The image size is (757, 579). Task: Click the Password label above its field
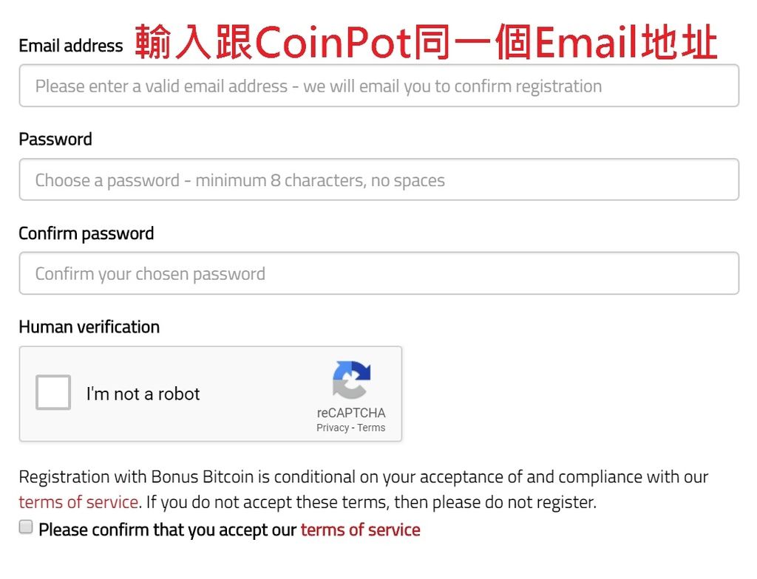pyautogui.click(x=55, y=139)
